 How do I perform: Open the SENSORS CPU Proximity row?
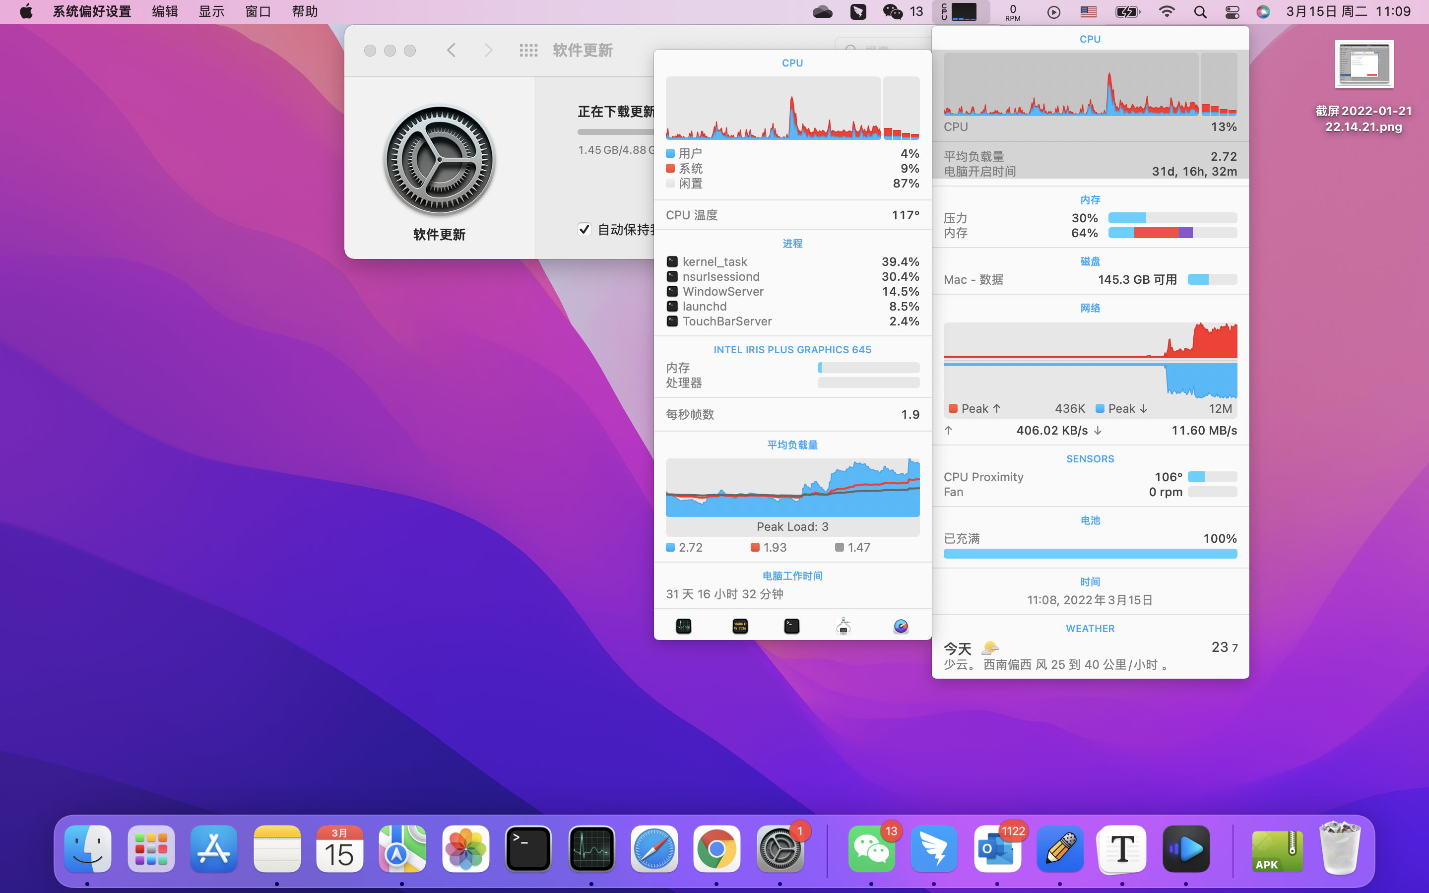tap(1090, 477)
